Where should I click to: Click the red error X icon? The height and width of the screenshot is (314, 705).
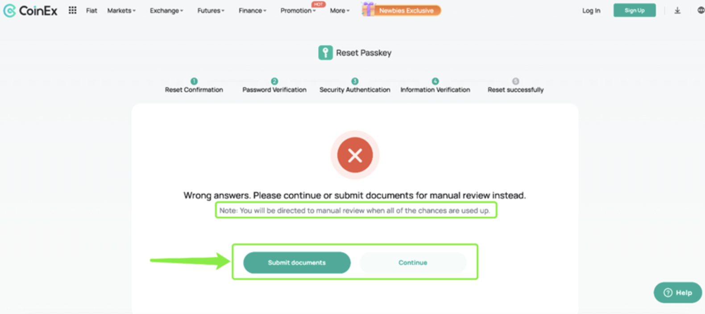pos(355,155)
